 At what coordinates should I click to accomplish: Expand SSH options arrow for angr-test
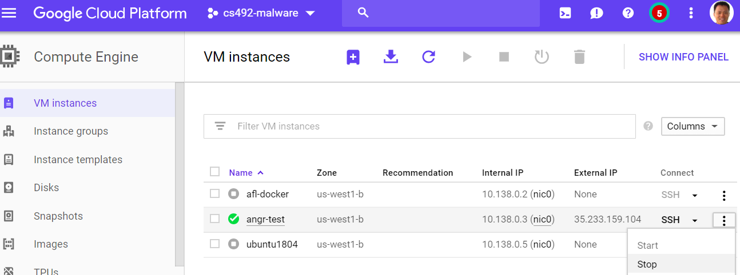click(x=695, y=220)
